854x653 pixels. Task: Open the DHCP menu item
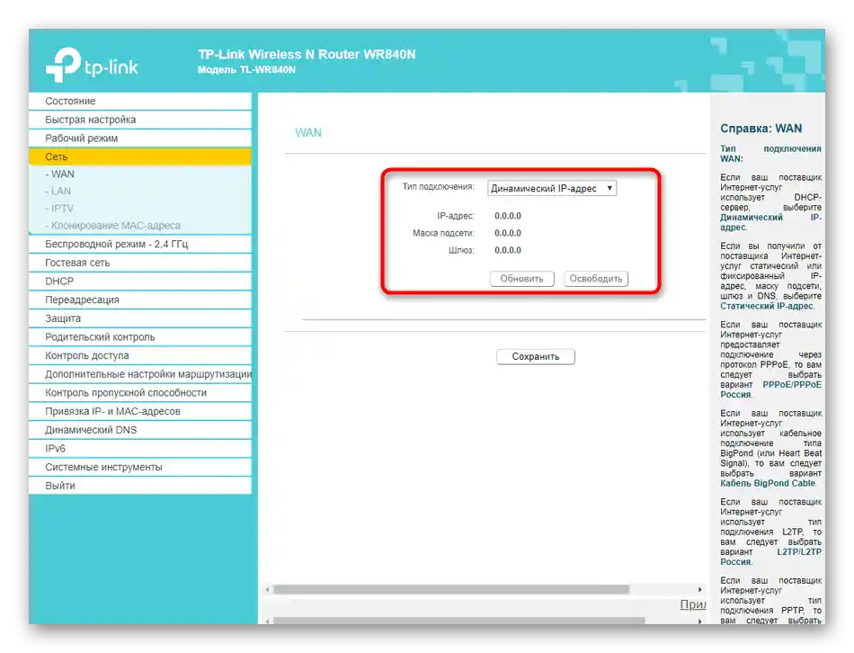pos(140,281)
